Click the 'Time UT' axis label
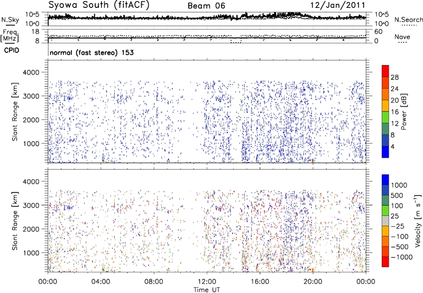This screenshot has height=293, width=423. pos(207,290)
